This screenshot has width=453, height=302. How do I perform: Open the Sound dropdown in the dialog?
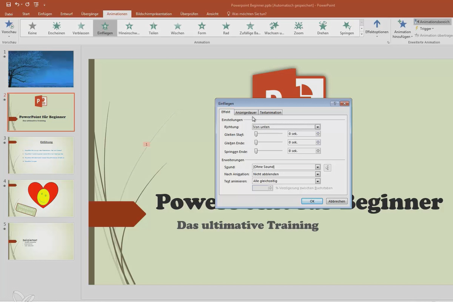tap(317, 166)
